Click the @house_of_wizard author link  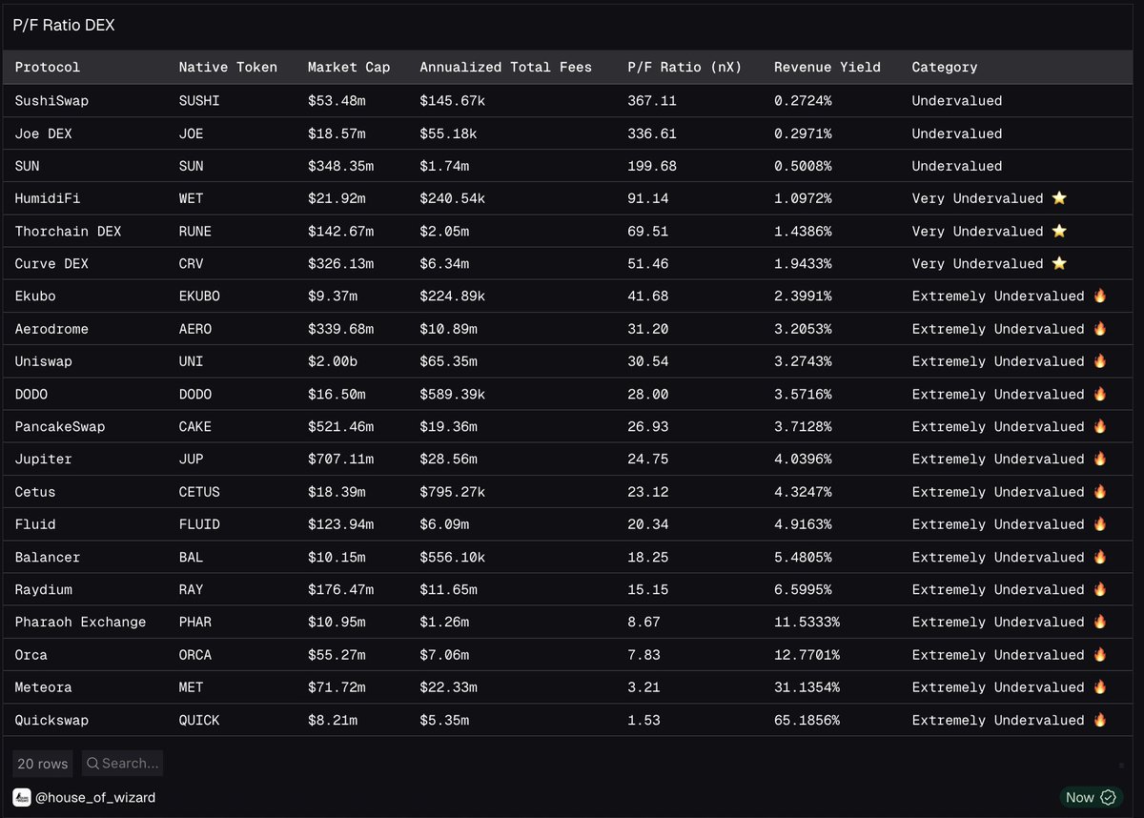pos(95,797)
